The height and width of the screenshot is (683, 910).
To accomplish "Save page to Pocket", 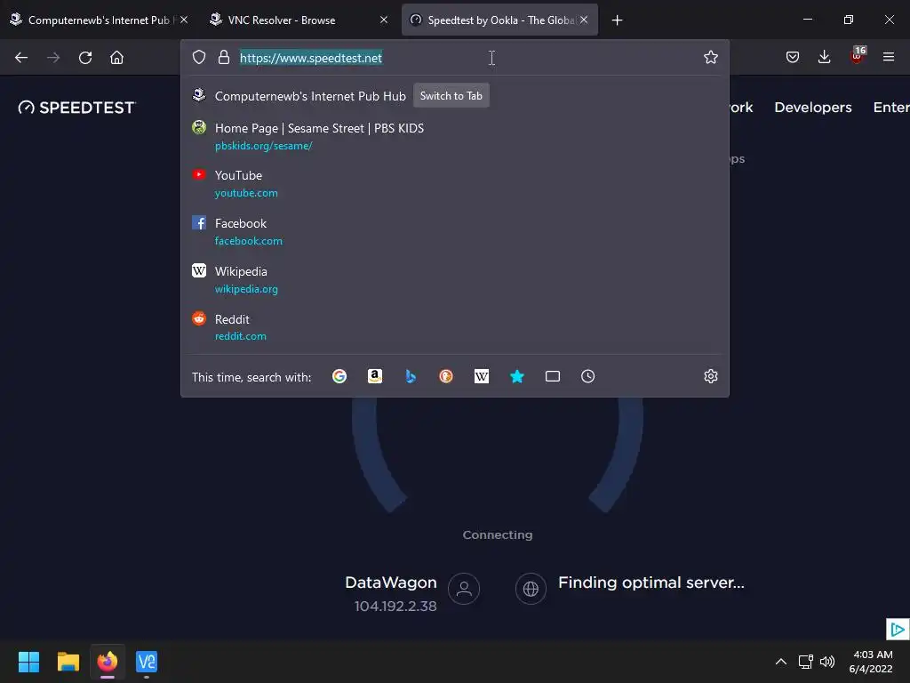I will [792, 57].
